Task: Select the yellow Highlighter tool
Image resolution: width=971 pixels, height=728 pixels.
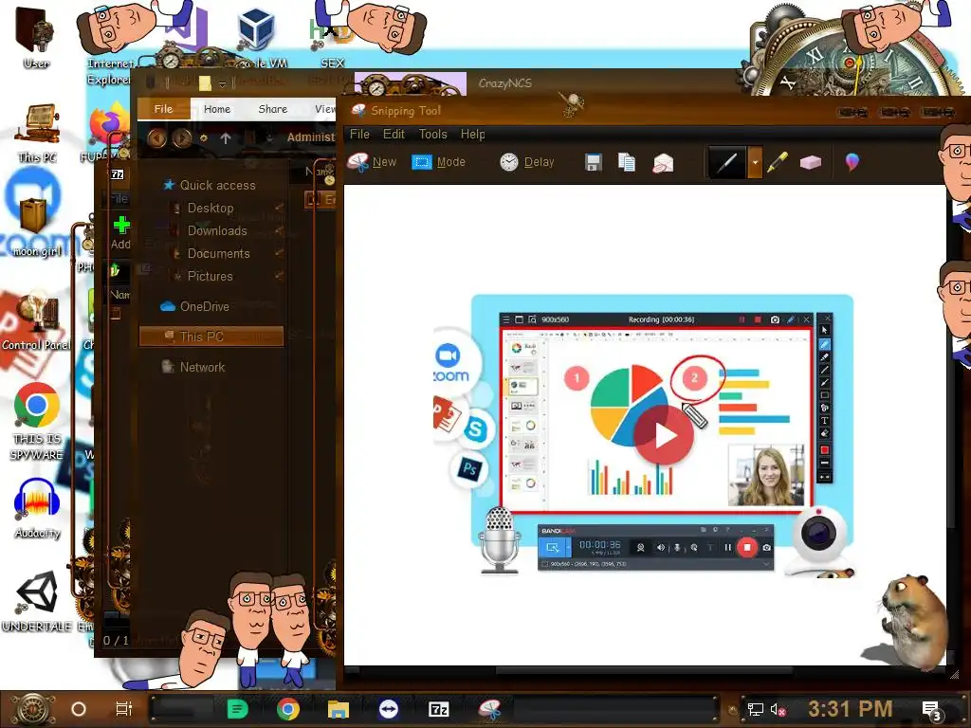Action: pyautogui.click(x=778, y=162)
